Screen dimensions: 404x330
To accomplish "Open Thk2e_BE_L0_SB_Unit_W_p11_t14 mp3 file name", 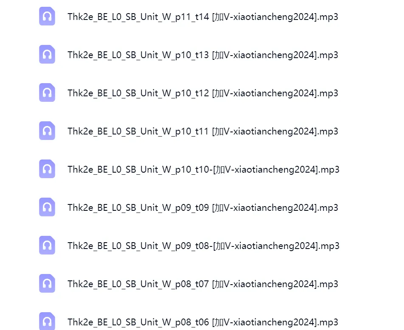I will pyautogui.click(x=203, y=17).
